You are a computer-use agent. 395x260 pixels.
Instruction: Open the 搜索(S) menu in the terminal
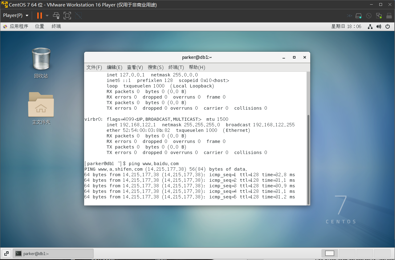pos(156,67)
